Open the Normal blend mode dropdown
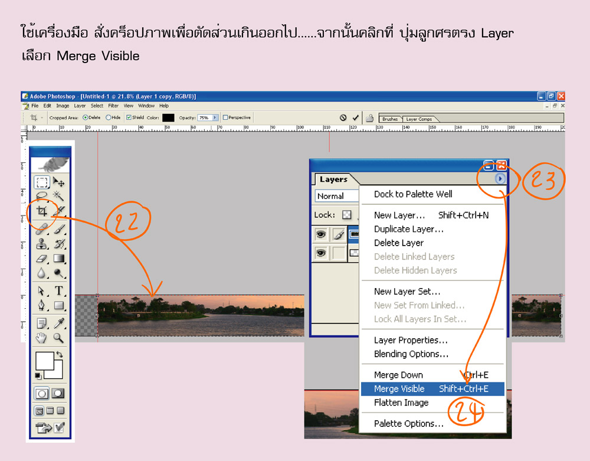Viewport: 590px width, 461px height. coord(336,196)
